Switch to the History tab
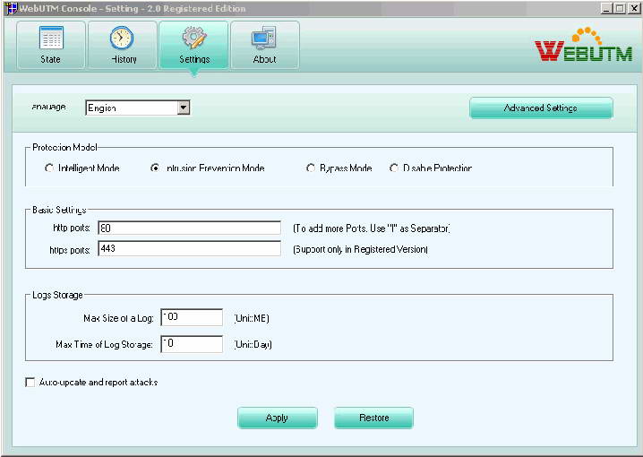Screen dimensions: 643x457 click(x=122, y=45)
